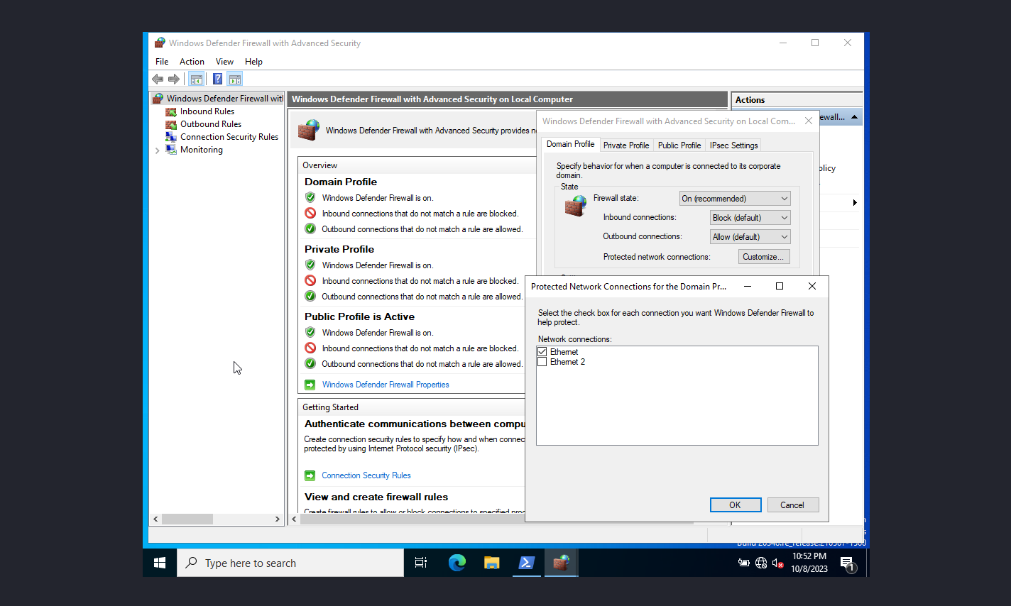
Task: Toggle the Show/Hide Console Tree icon
Action: click(x=197, y=79)
